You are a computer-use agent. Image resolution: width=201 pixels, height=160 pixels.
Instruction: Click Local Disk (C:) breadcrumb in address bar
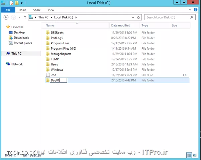pos(64,17)
